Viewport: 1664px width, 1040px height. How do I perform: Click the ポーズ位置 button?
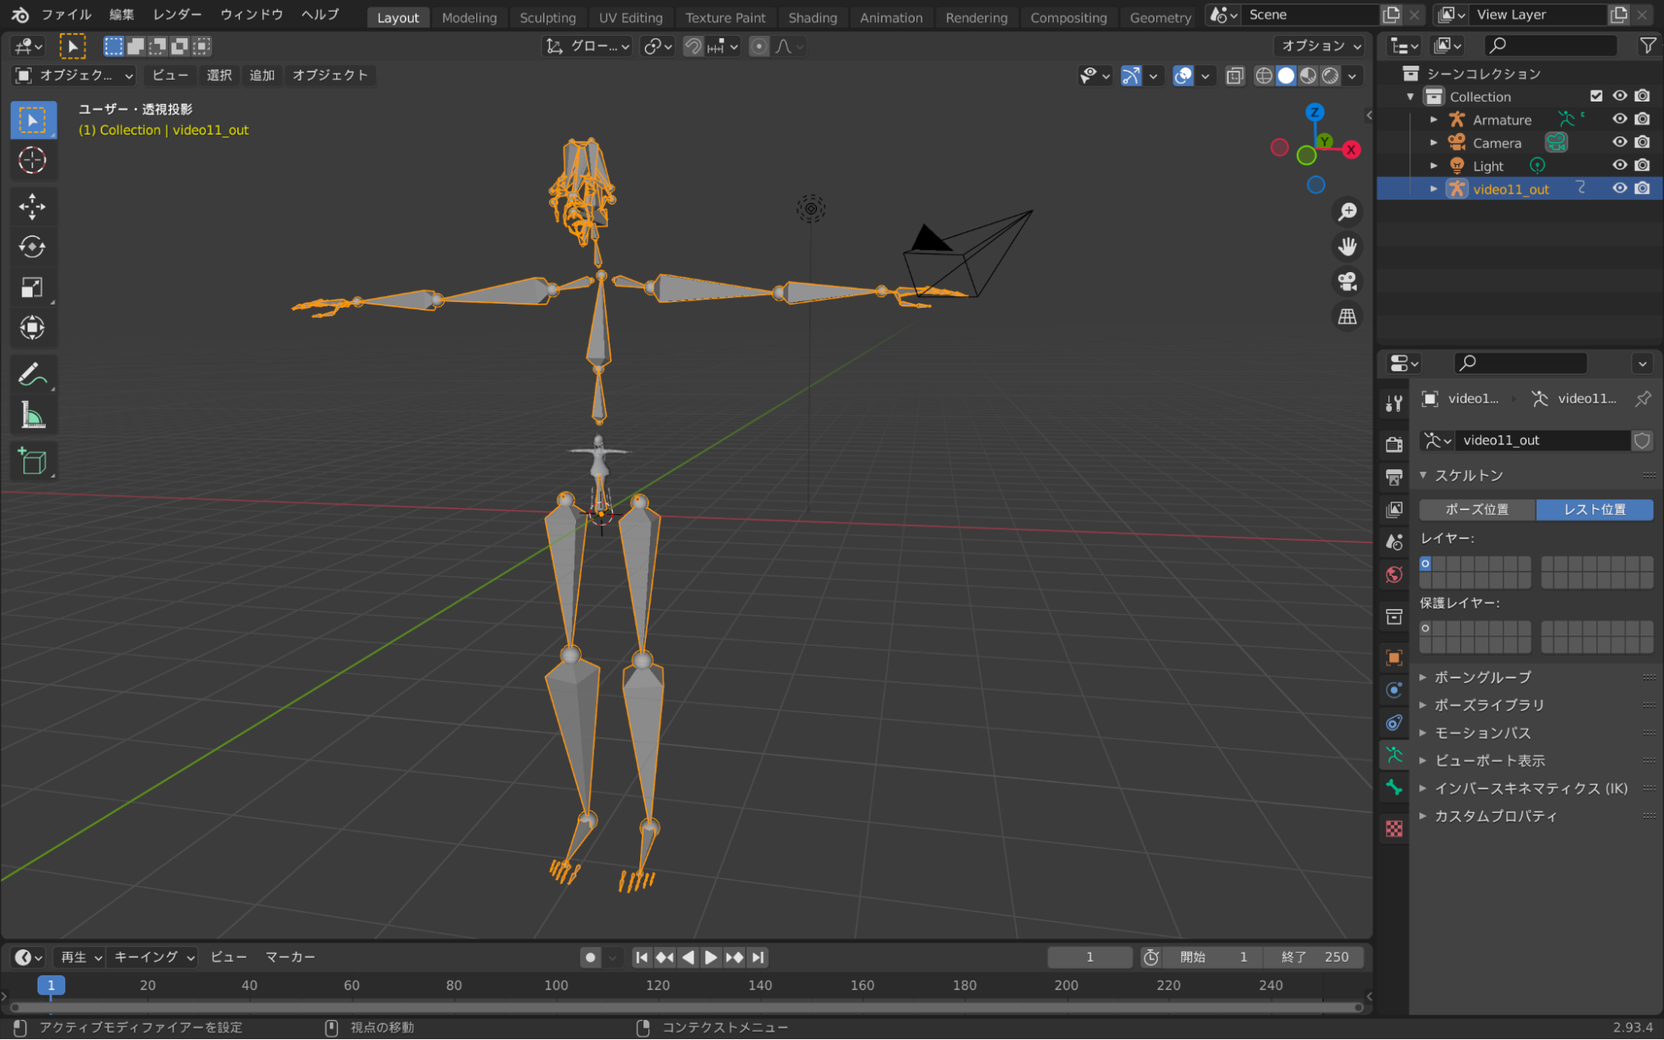pyautogui.click(x=1477, y=510)
